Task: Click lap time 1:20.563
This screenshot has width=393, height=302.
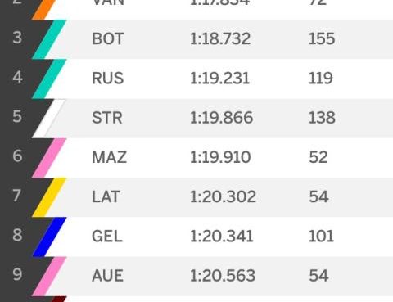Action: [x=223, y=276]
